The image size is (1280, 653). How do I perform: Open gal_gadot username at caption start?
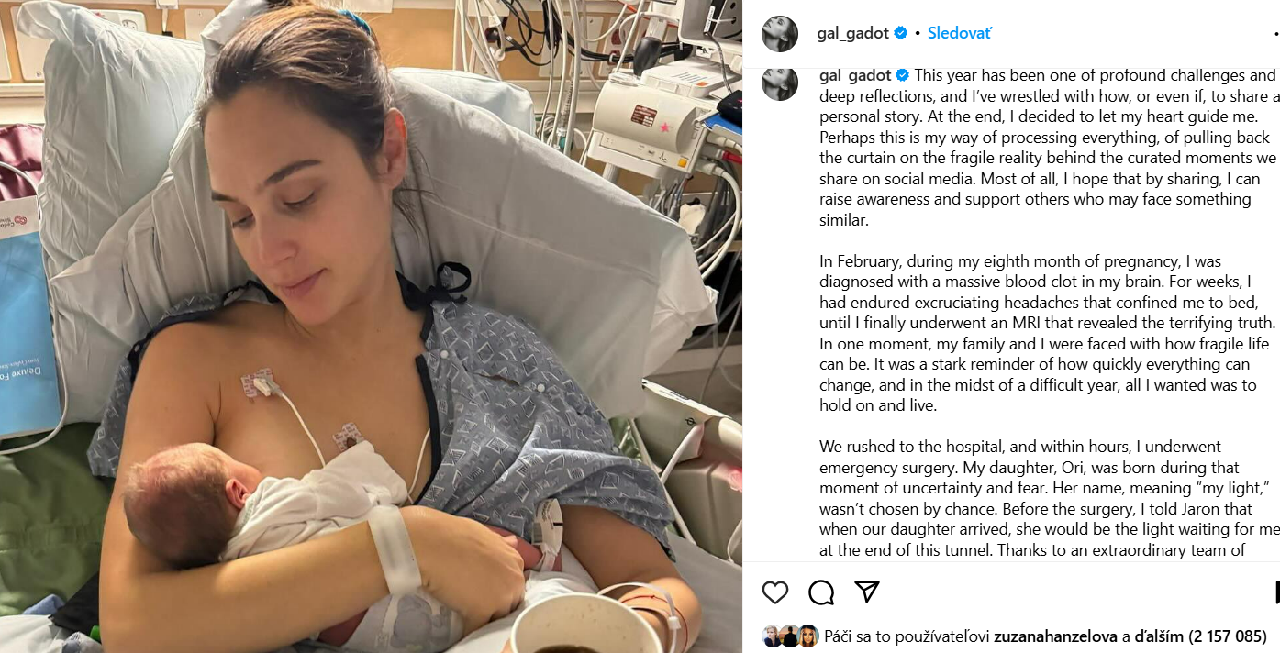click(x=855, y=75)
